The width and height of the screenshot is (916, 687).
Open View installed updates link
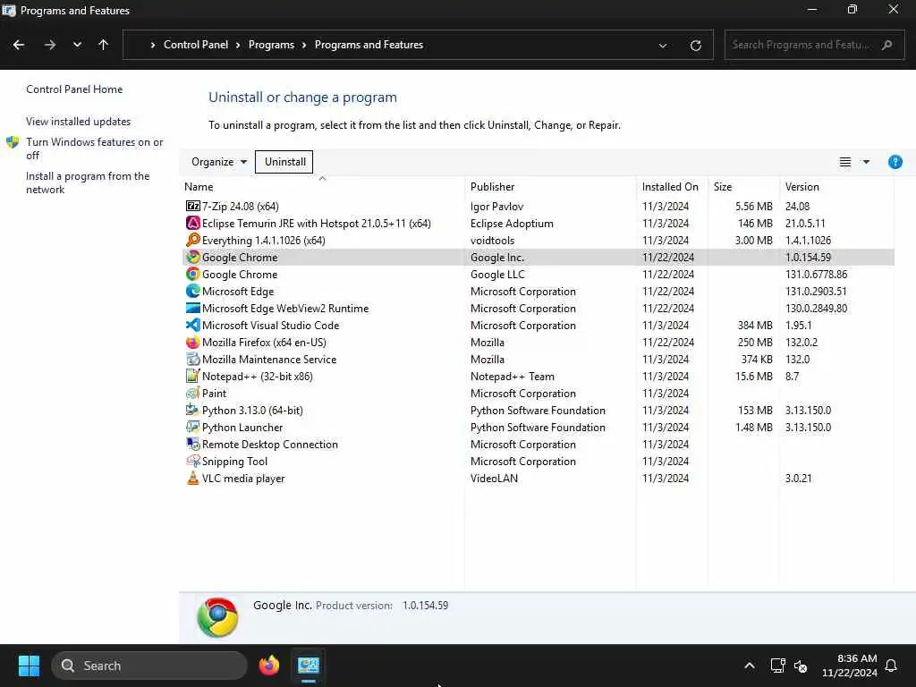(x=79, y=122)
